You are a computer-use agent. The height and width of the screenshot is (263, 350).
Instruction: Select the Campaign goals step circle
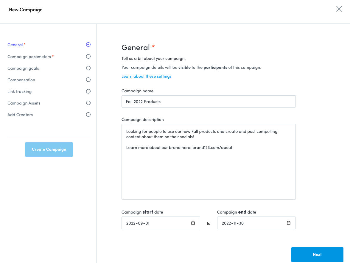(88, 68)
